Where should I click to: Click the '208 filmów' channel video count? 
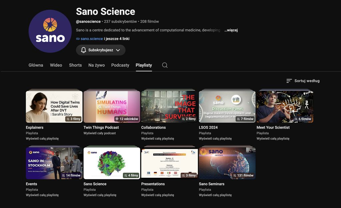tap(150, 22)
